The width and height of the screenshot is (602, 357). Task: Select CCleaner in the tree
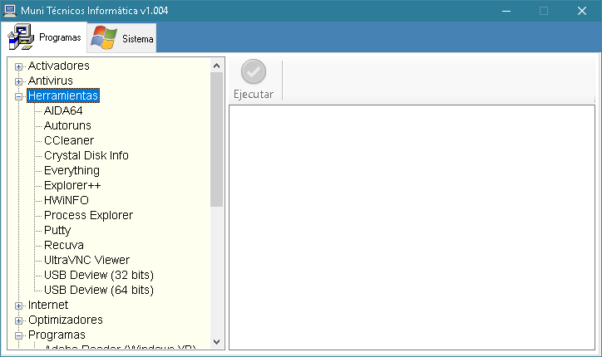pos(69,141)
